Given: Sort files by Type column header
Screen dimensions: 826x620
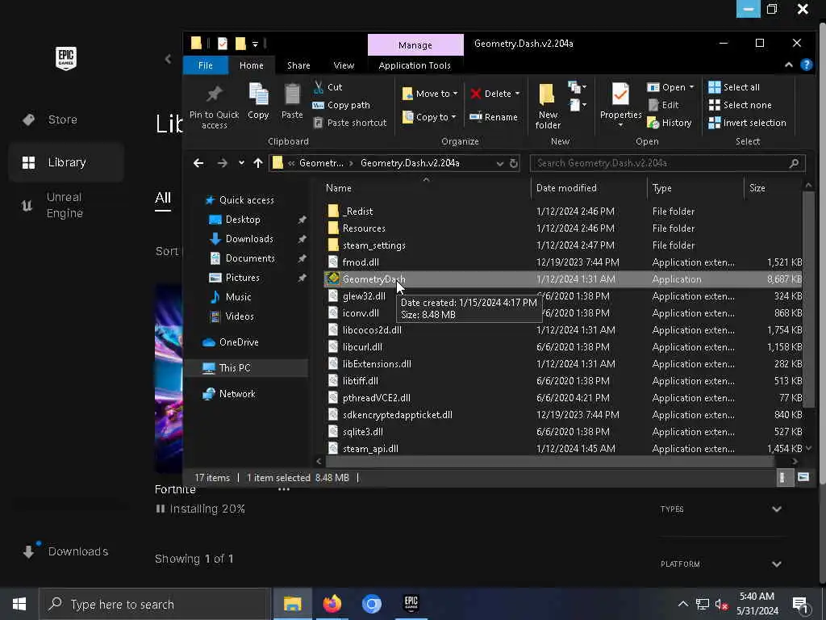Looking at the screenshot, I should point(661,188).
